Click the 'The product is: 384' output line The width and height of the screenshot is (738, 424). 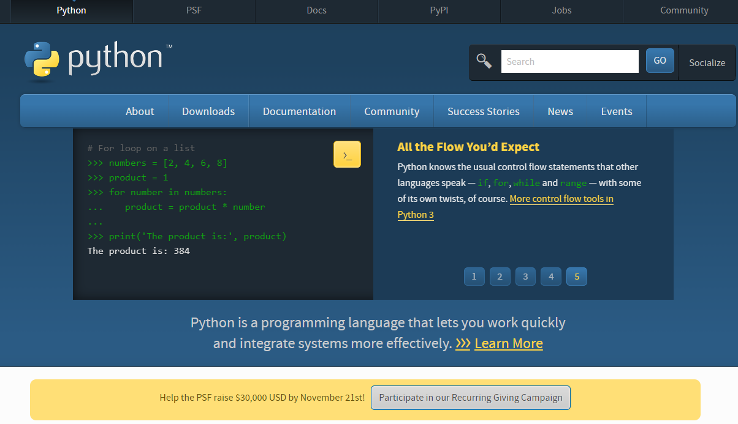click(139, 251)
